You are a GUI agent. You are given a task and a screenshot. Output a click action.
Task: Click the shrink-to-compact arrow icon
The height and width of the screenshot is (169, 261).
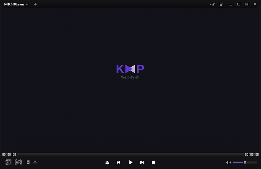tap(221, 4)
